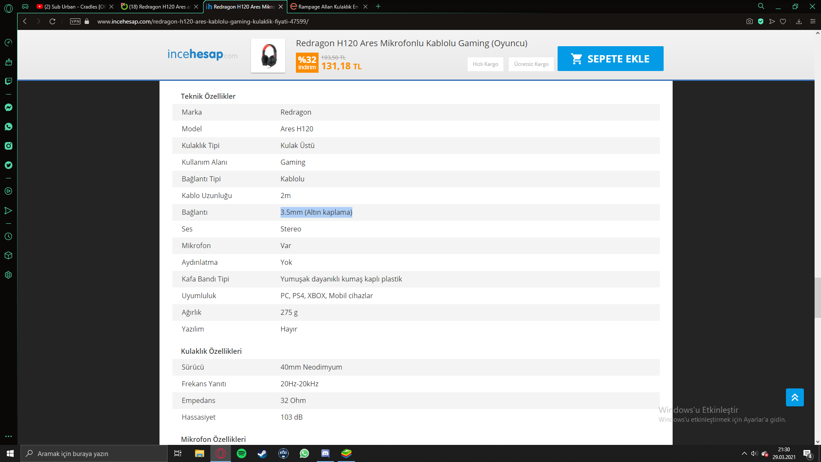Toggle the VPN badge in address bar
The width and height of the screenshot is (821, 462).
coord(75,21)
